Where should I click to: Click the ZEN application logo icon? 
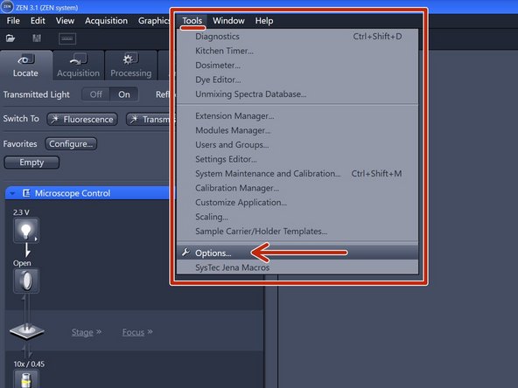tap(7, 7)
